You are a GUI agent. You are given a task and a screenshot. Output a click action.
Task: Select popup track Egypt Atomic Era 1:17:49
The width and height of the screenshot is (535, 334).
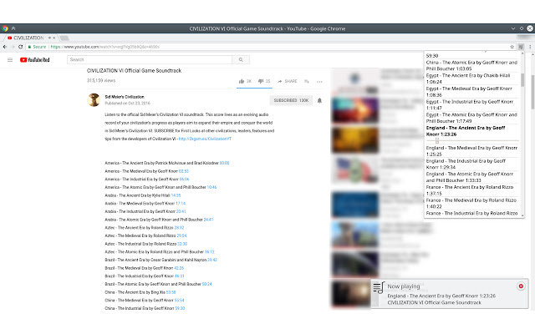tap(471, 118)
